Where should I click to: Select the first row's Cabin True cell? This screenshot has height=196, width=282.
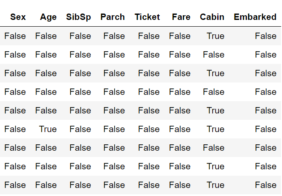[216, 36]
